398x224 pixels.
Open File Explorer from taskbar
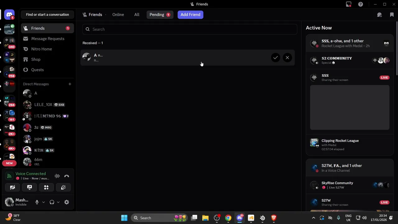(205, 218)
